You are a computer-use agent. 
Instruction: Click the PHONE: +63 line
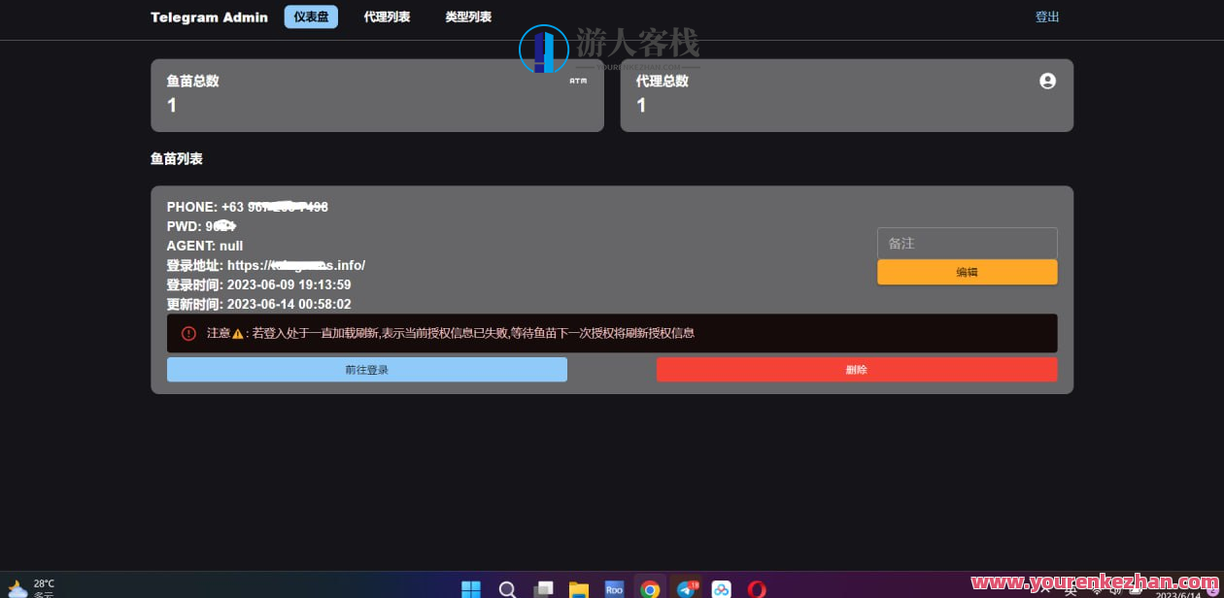247,207
